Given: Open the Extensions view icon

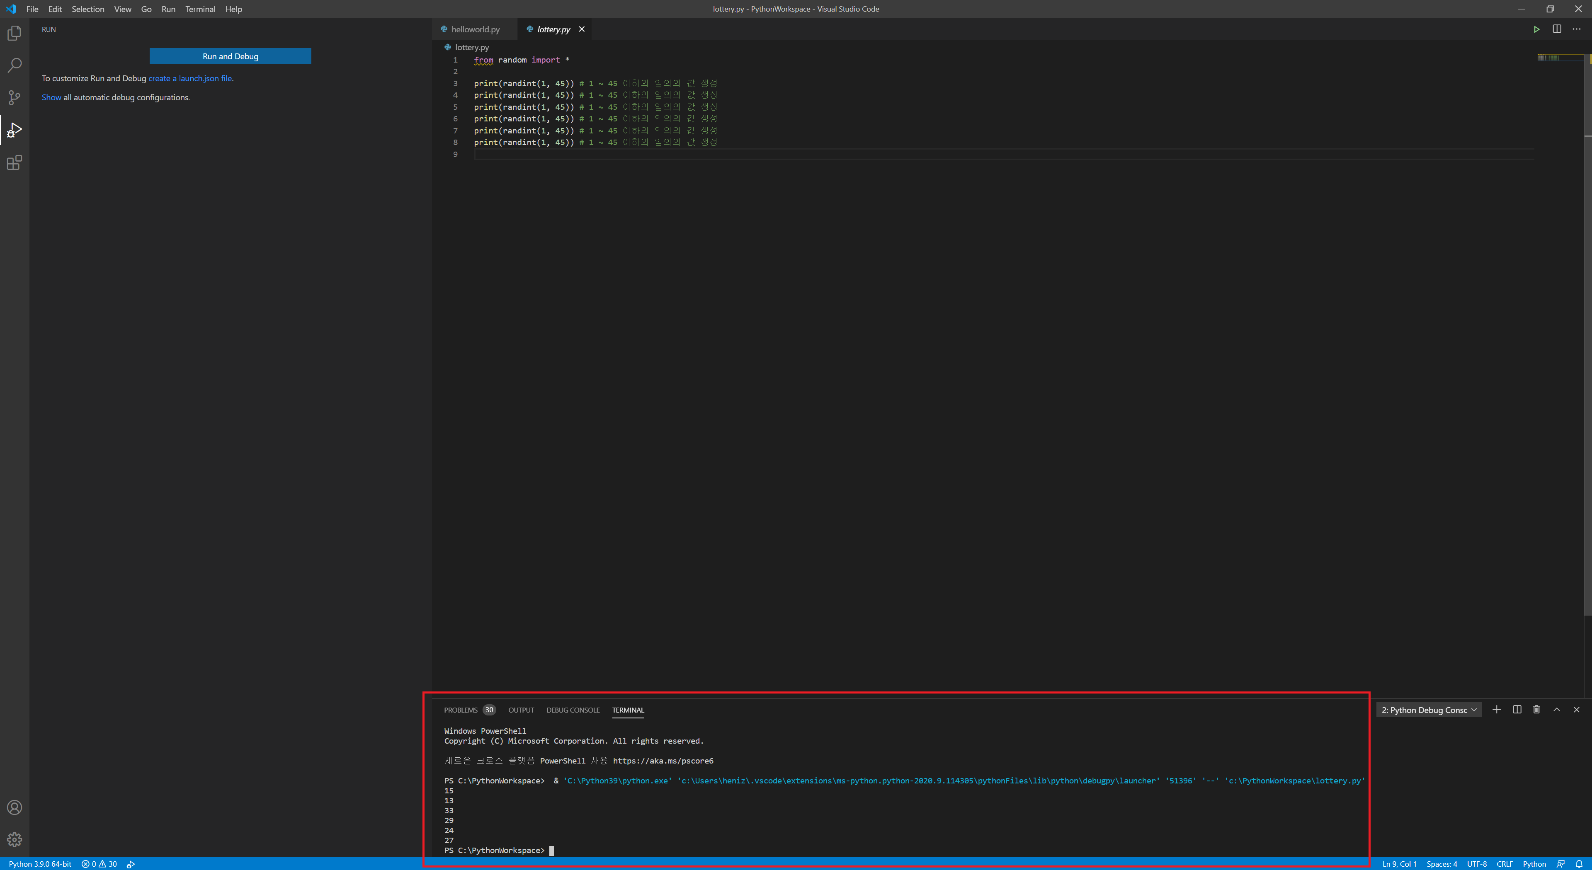Looking at the screenshot, I should coord(14,162).
